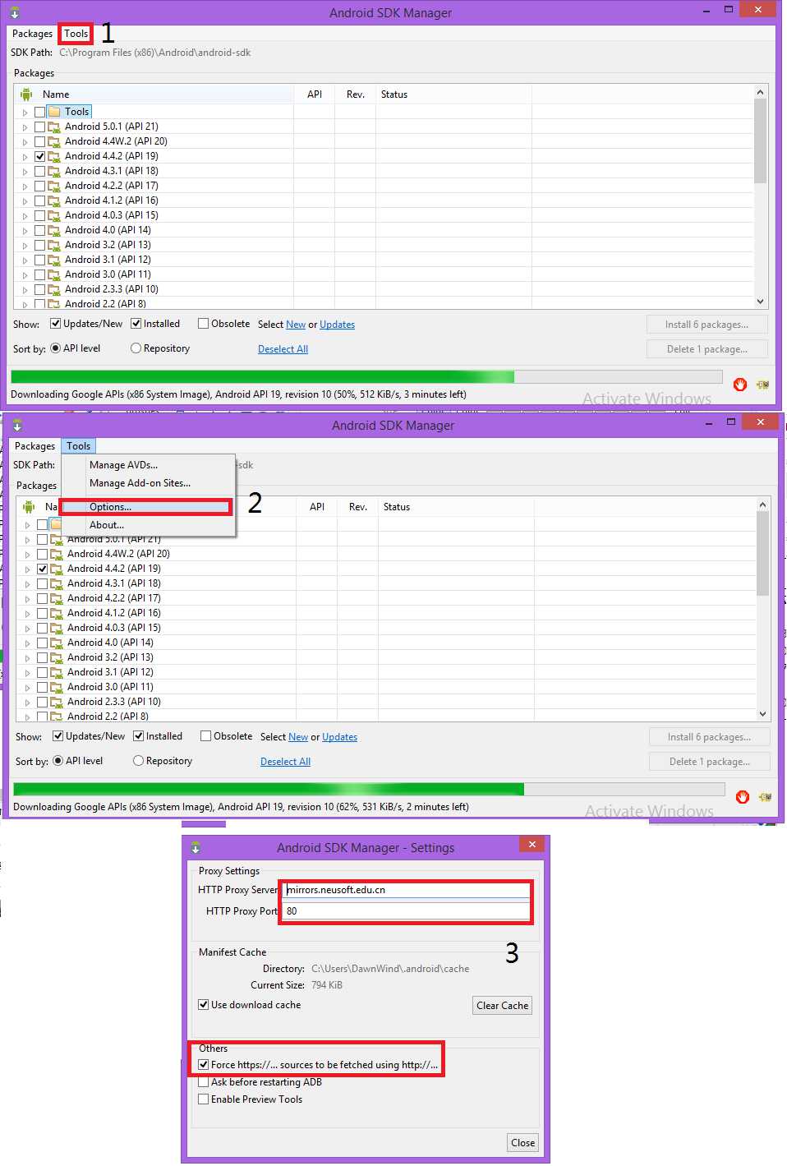Viewport: 787px width, 1166px height.
Task: Click the New link in the 50% download window
Action: point(296,325)
